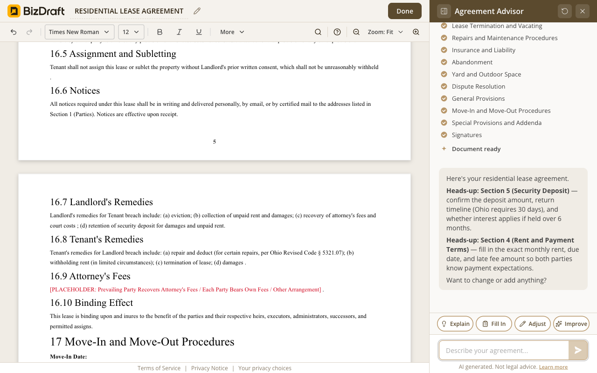Click the 16.10 Binding Effect heading
Screen dimensions: 597x373
coord(91,303)
